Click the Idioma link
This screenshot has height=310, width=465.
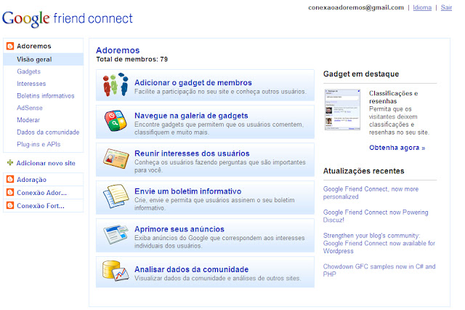(422, 8)
